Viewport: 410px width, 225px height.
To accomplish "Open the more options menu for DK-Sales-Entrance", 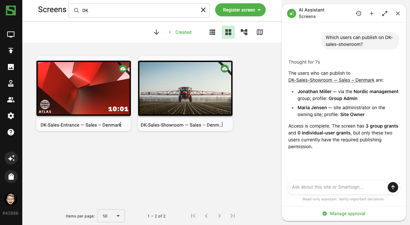I will tap(121, 125).
